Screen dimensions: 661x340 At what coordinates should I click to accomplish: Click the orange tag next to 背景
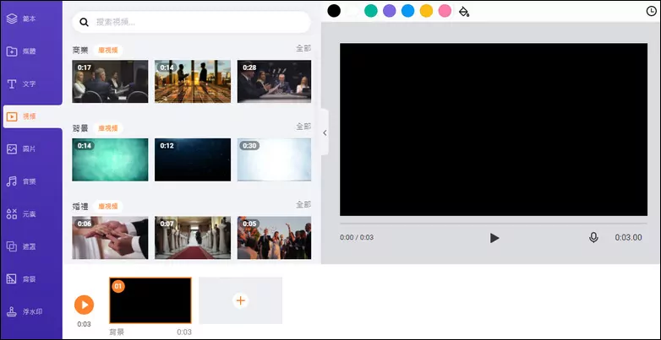click(x=108, y=128)
